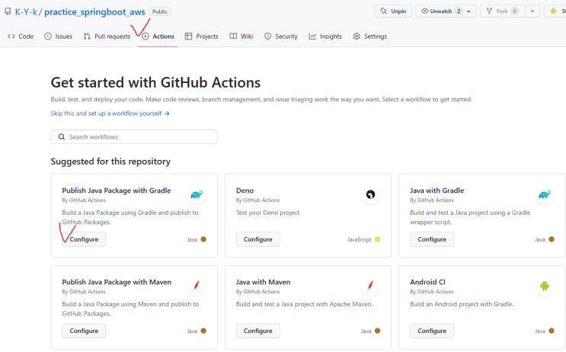This screenshot has height=352, width=566.
Task: Open the Wiki tab
Action: [241, 37]
